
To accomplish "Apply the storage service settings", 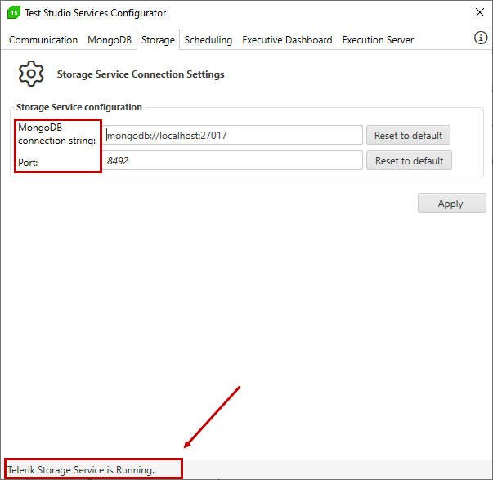I will [452, 203].
